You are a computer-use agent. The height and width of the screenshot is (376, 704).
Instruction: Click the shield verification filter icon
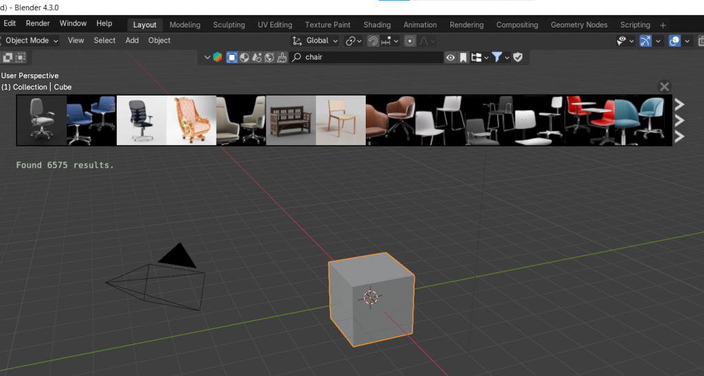(x=518, y=57)
